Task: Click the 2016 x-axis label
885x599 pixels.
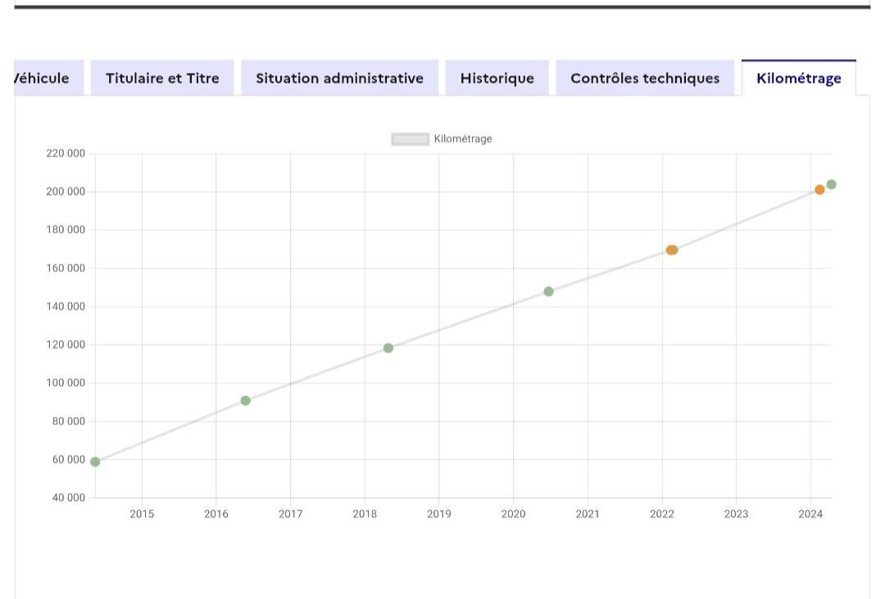Action: point(216,514)
